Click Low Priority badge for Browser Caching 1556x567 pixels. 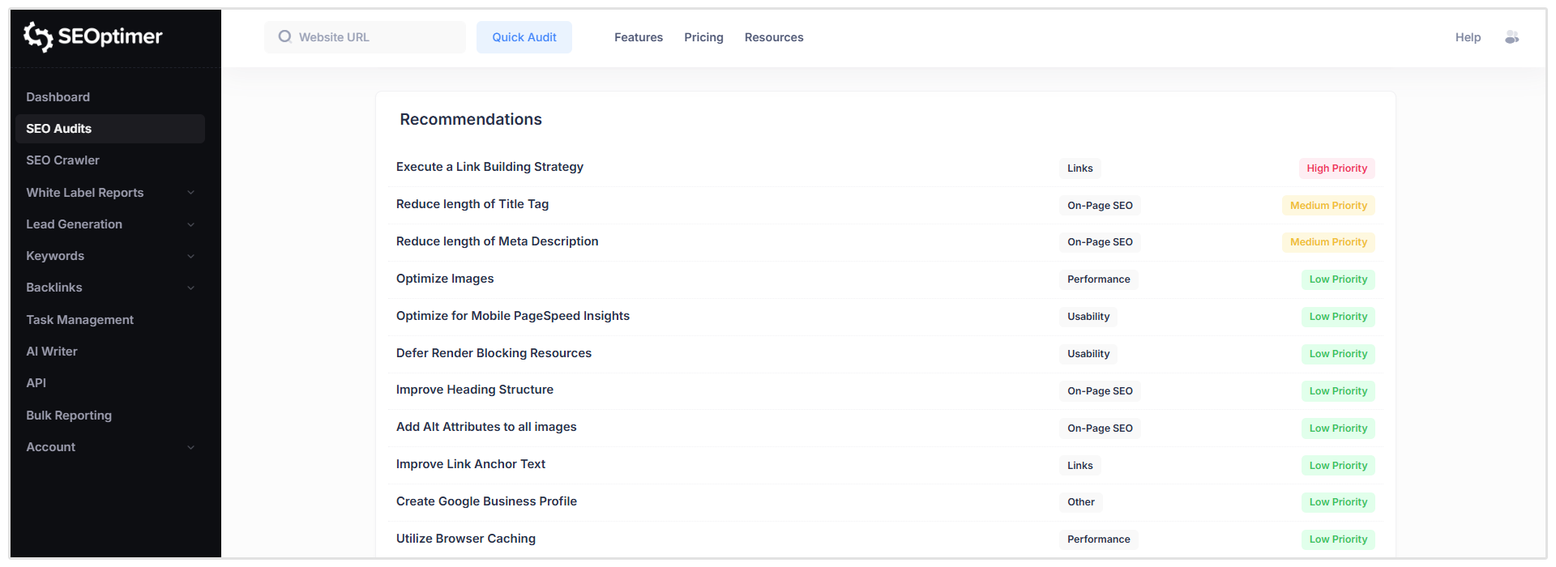point(1338,539)
